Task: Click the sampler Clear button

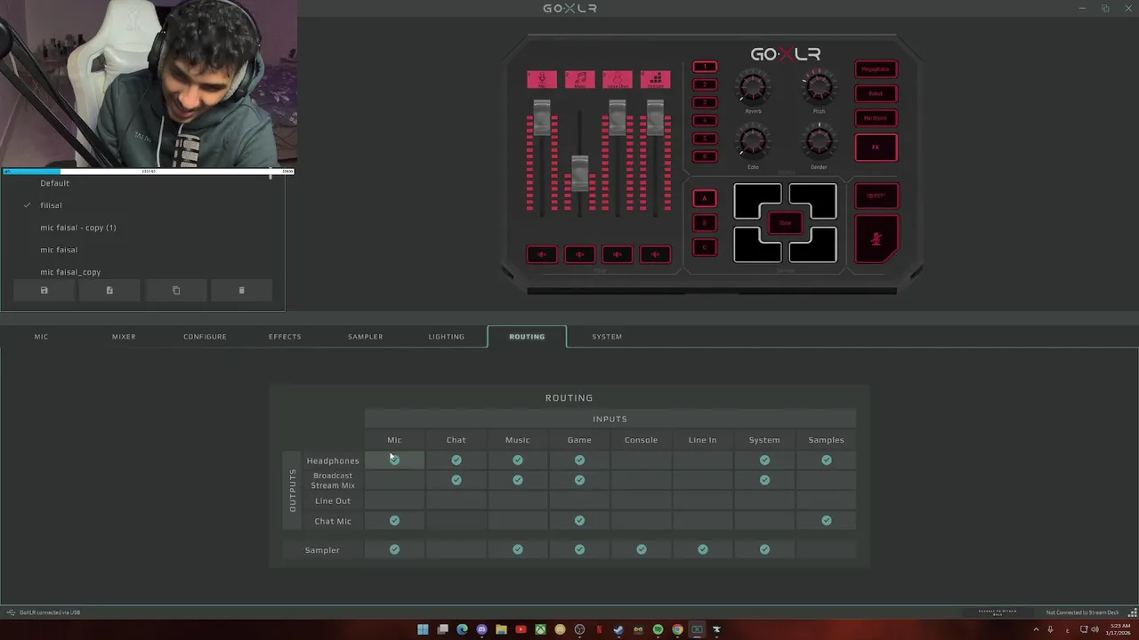Action: [785, 223]
